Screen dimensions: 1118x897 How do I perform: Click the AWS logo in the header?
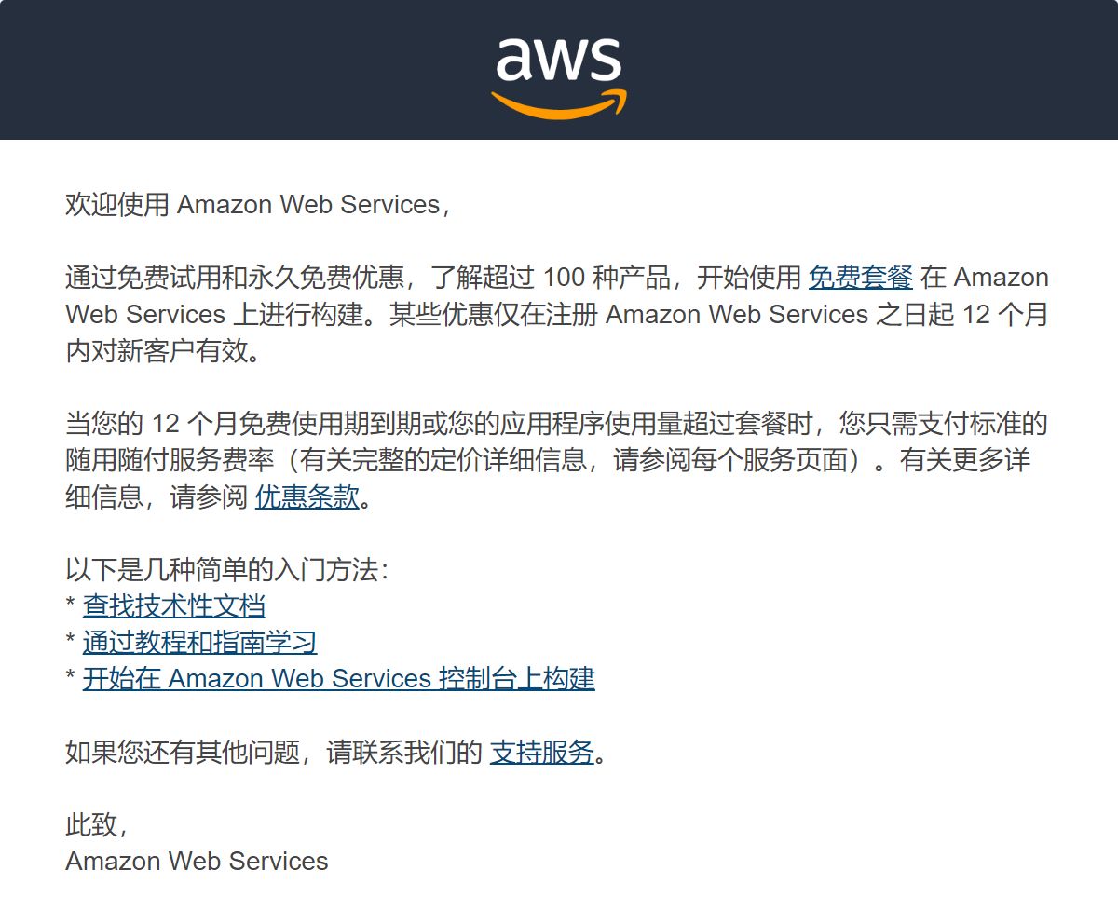pyautogui.click(x=558, y=63)
